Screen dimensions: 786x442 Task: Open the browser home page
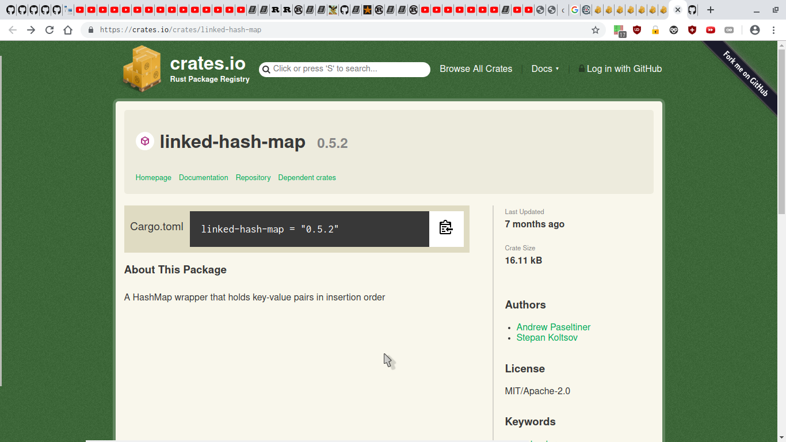[68, 30]
